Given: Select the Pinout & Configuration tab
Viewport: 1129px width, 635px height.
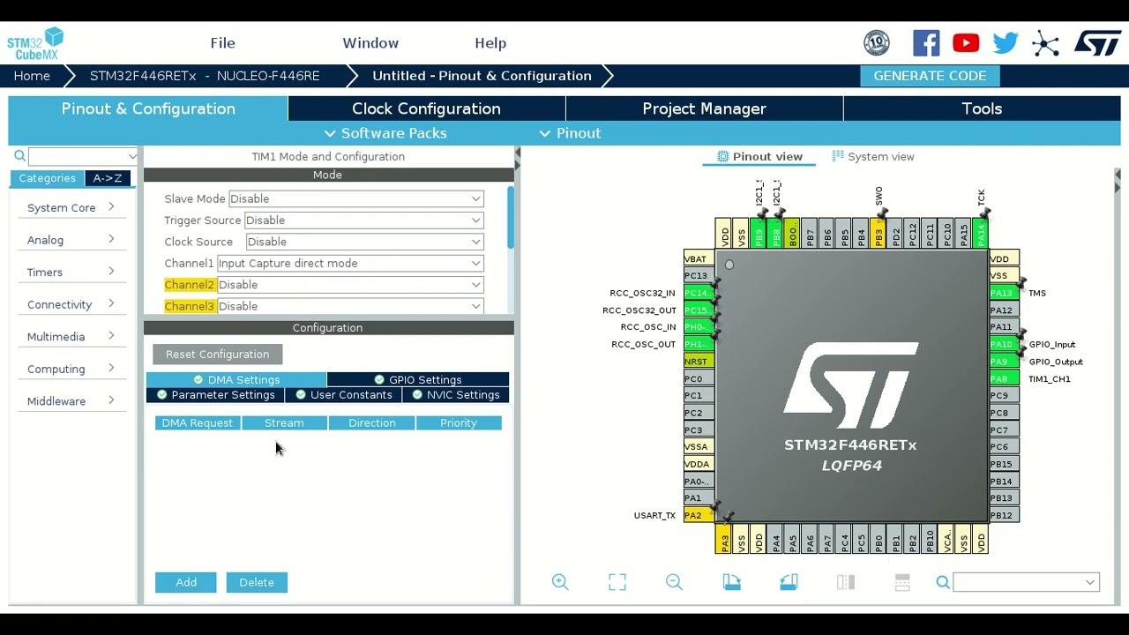Looking at the screenshot, I should pos(148,108).
